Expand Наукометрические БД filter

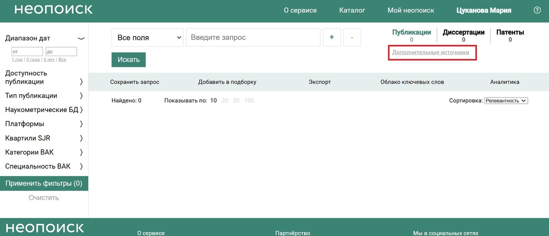point(81,110)
